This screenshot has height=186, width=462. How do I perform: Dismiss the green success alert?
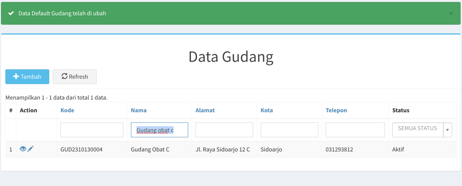click(x=451, y=14)
